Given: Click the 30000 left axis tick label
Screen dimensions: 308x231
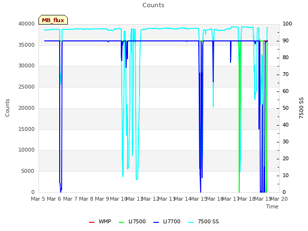Looking at the screenshot, I should [x=26, y=65].
